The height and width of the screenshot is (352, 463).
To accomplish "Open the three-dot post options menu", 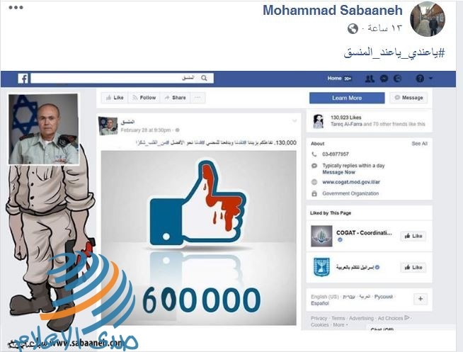I will point(16,8).
